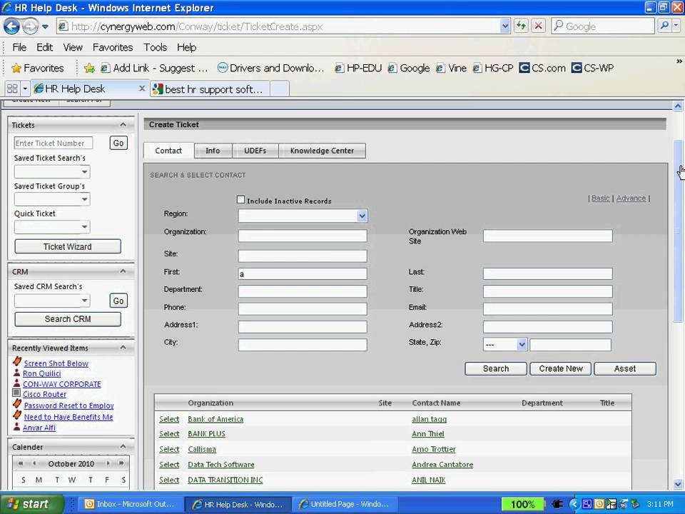Screen dimensions: 685x514
Task: Click the Create New button
Action: (x=561, y=368)
